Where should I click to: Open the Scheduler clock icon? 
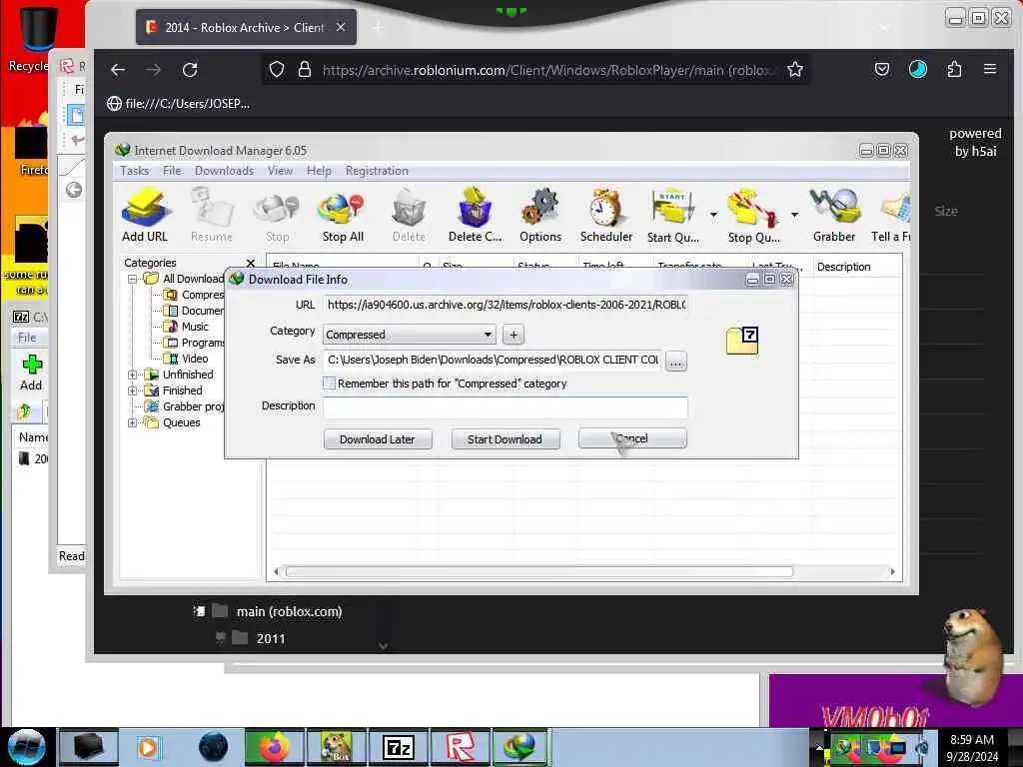tap(606, 216)
